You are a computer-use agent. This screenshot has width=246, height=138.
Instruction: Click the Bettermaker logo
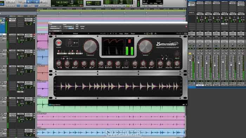(x=167, y=44)
